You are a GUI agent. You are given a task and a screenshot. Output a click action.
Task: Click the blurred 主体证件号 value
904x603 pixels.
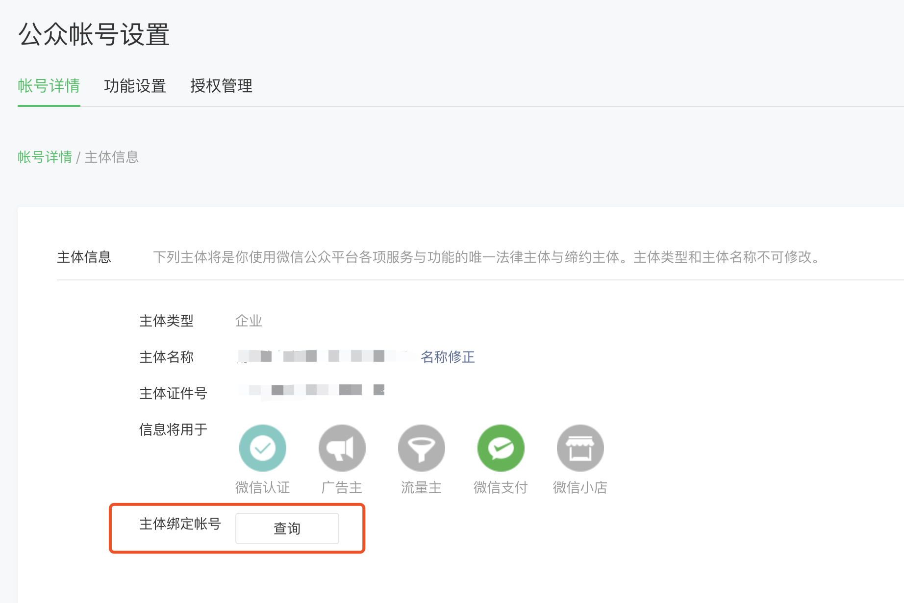pos(312,391)
